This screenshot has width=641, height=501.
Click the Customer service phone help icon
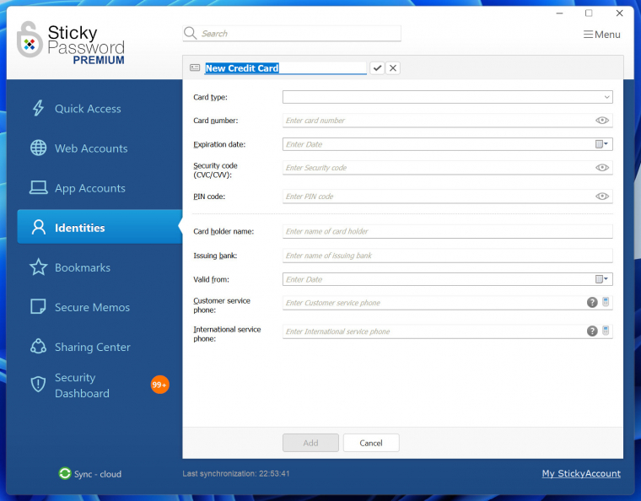(x=592, y=303)
